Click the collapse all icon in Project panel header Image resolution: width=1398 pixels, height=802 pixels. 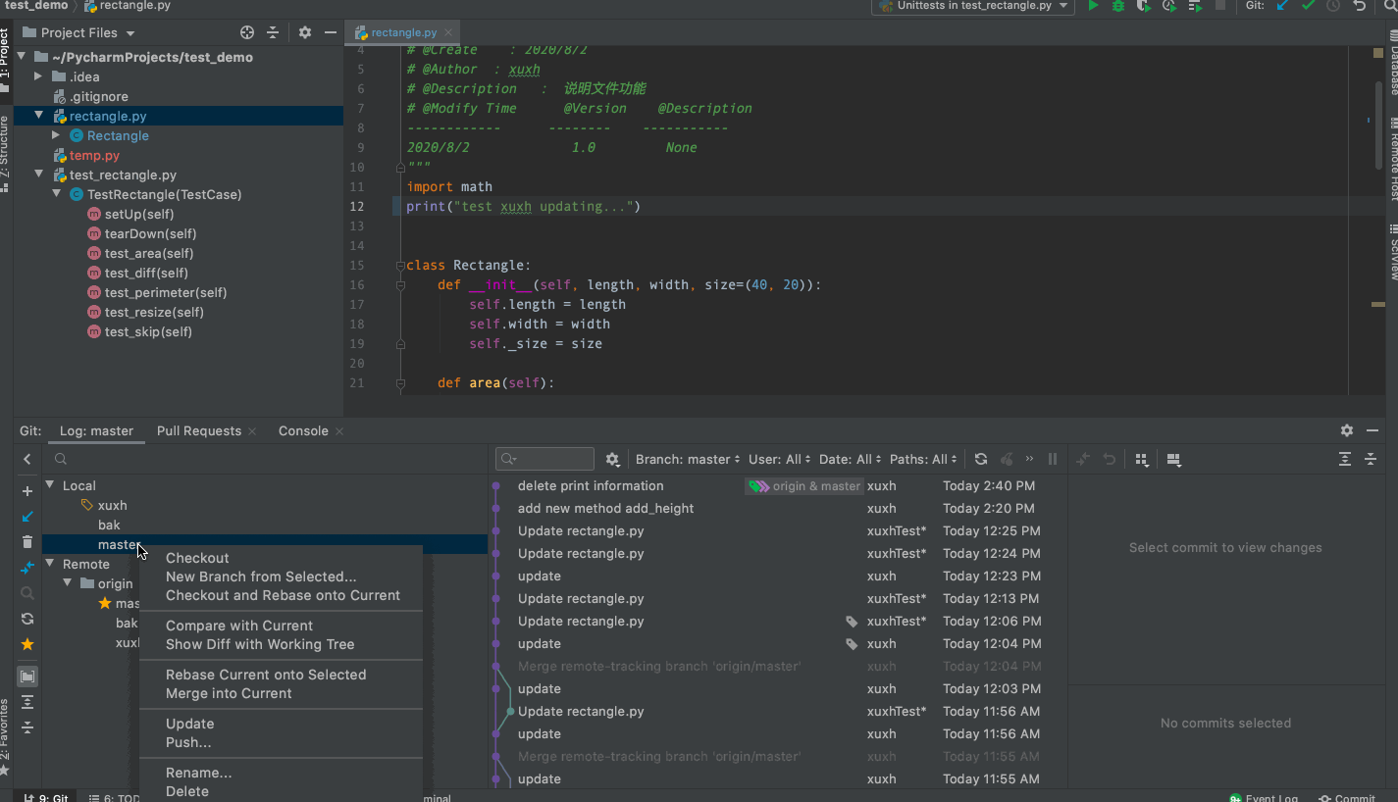(273, 32)
